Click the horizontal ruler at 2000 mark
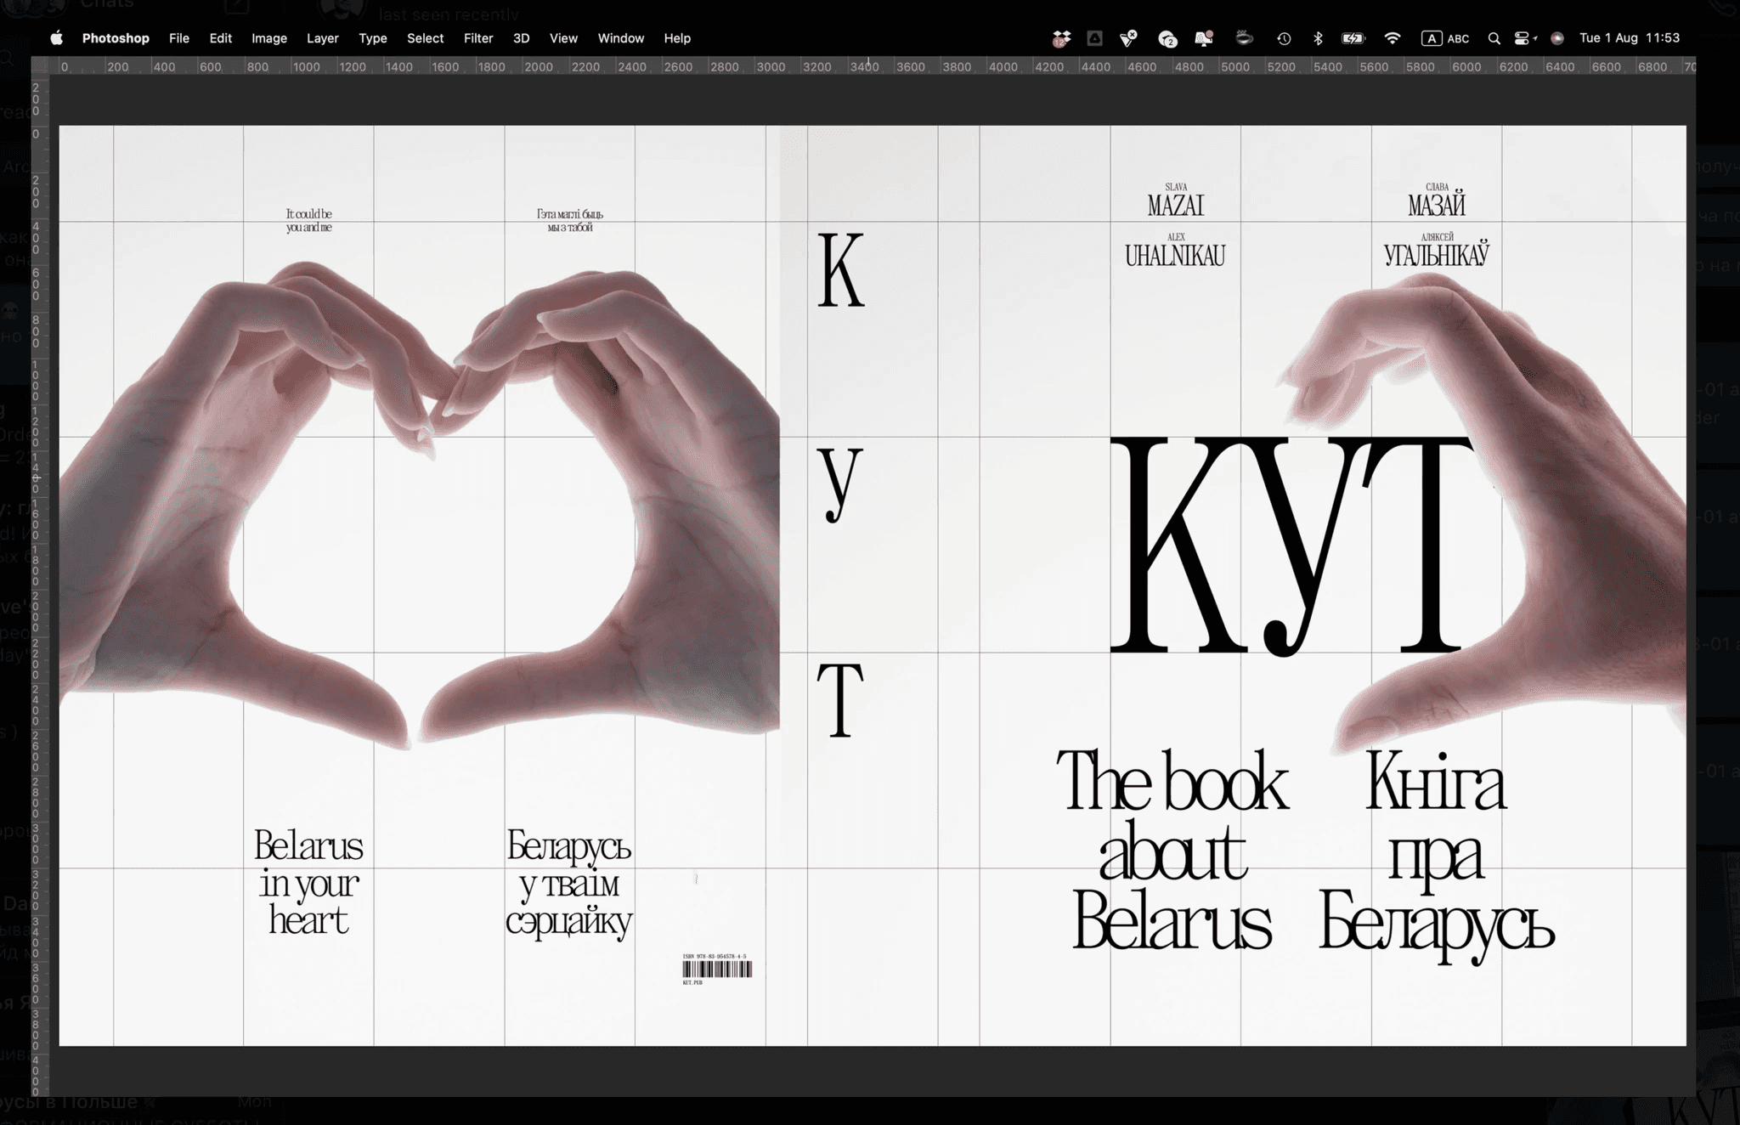The image size is (1740, 1125). [538, 66]
